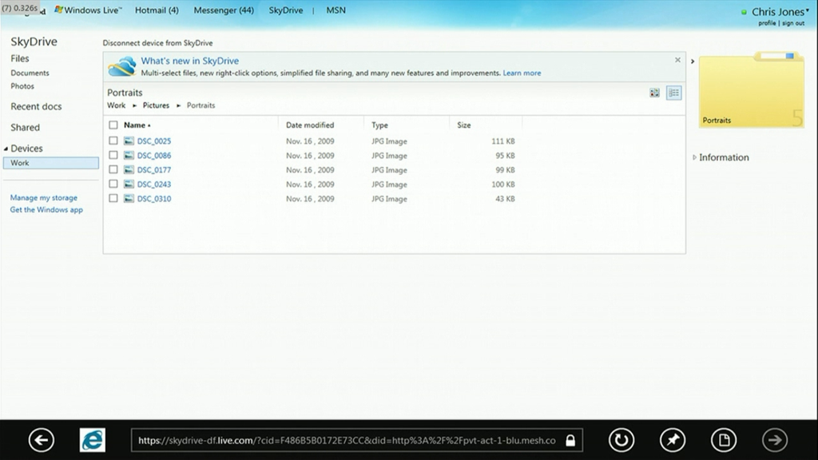Open Shared in the sidebar
Screen dimensions: 818x460
click(25, 127)
